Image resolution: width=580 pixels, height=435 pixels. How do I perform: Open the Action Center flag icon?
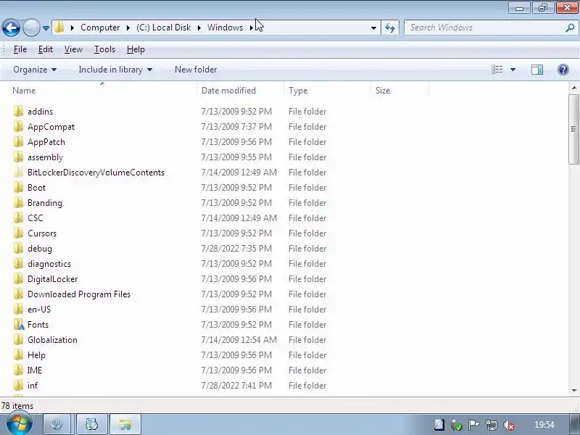(473, 425)
